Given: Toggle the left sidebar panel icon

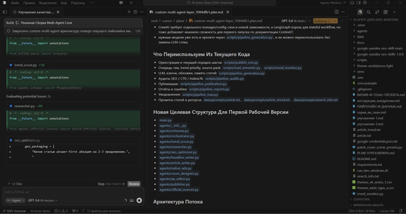Looking at the screenshot, I should pyautogui.click(x=5, y=12).
